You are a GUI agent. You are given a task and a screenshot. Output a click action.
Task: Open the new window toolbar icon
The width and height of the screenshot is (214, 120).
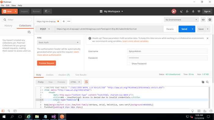[x=47, y=11]
